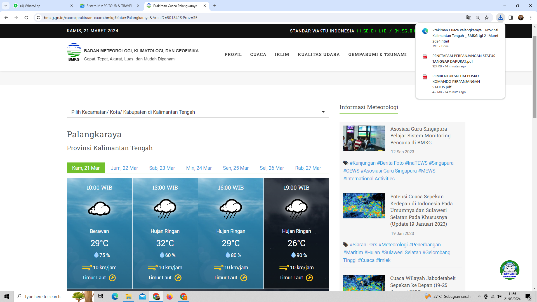Click the light rain icon for 13:00 WIB

165,209
